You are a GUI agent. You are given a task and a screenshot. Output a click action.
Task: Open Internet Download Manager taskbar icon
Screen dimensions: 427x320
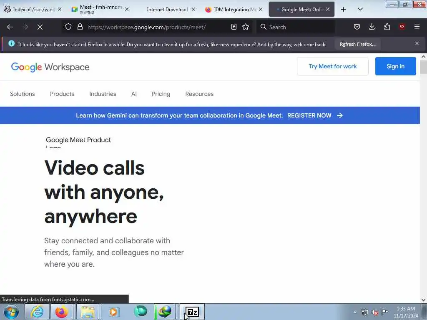pyautogui.click(x=165, y=312)
